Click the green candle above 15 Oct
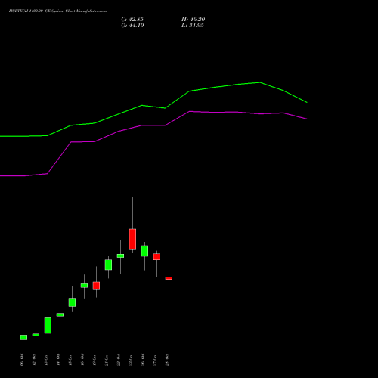This screenshot has height=378, width=378. [72, 302]
